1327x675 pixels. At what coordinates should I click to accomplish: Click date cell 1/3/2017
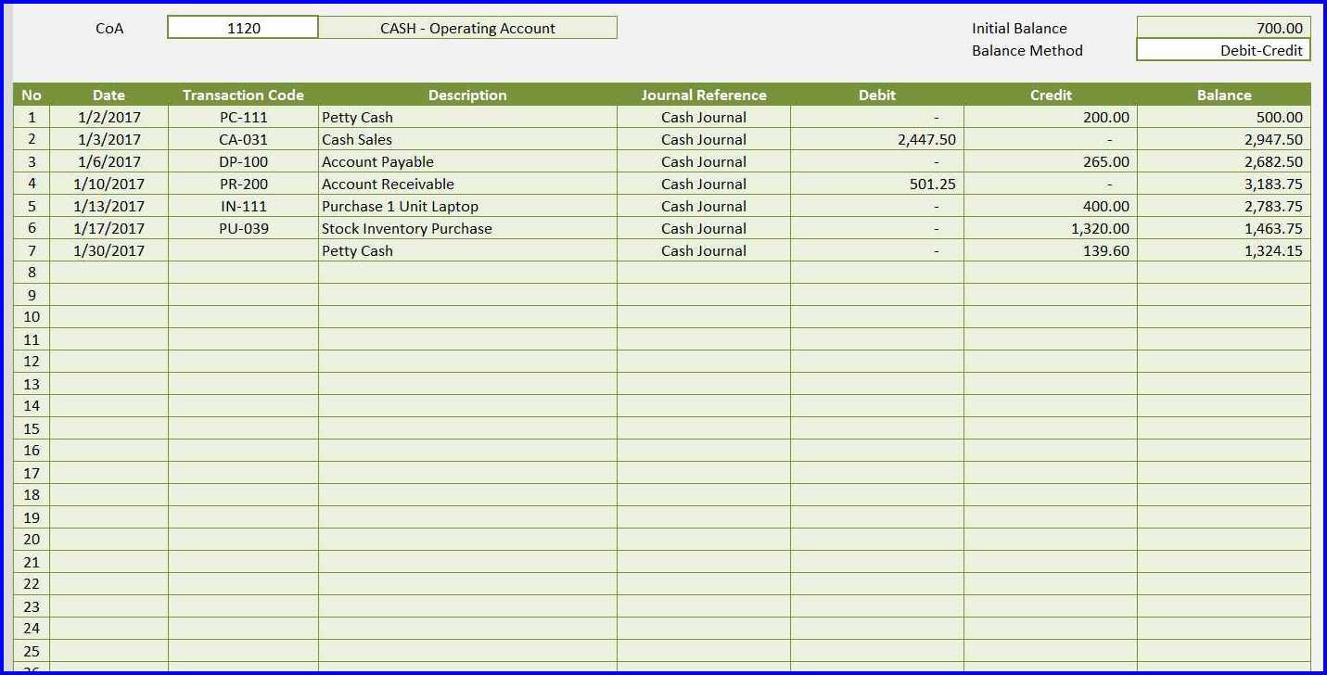point(108,139)
